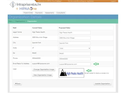Expand the State dropdown showing Utah
Screen dimensions: 125x93
click(74, 48)
